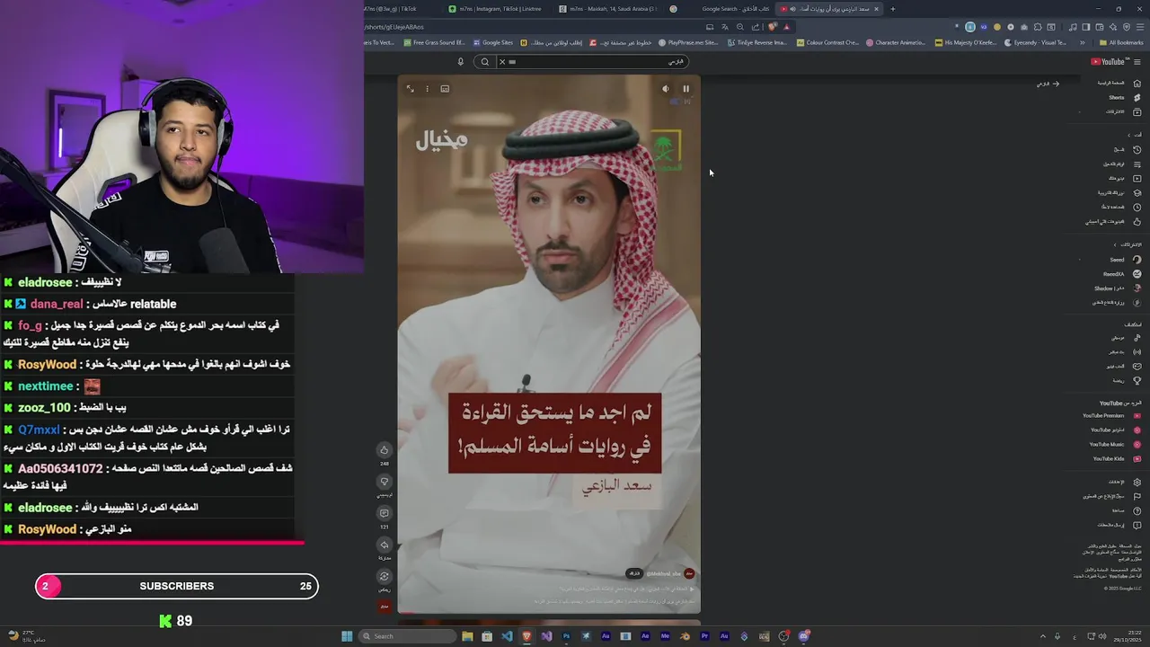Image resolution: width=1150 pixels, height=647 pixels.
Task: Open Discord from the taskbar
Action: pyautogui.click(x=803, y=636)
